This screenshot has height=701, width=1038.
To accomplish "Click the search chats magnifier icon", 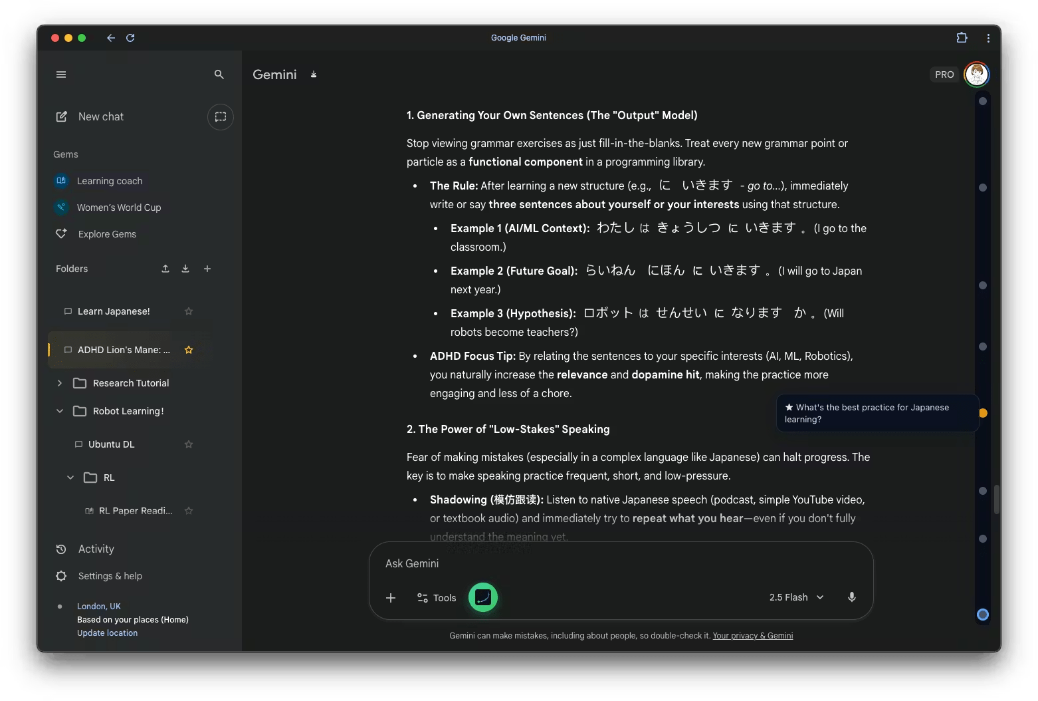I will tap(219, 74).
